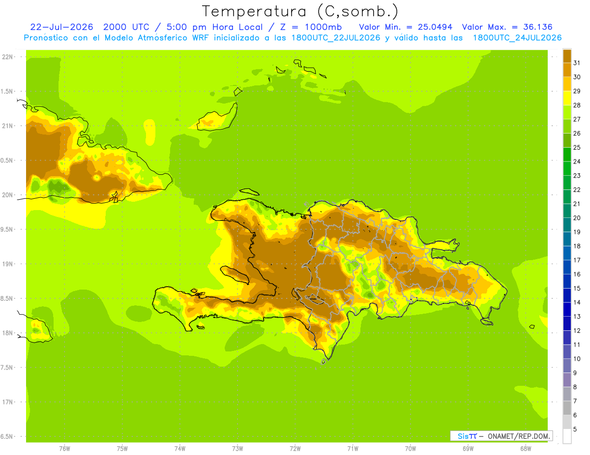Screen dimensions: 590x455
Task: Pick the purple legend swatch between 9 and 10
Action: 567,366
